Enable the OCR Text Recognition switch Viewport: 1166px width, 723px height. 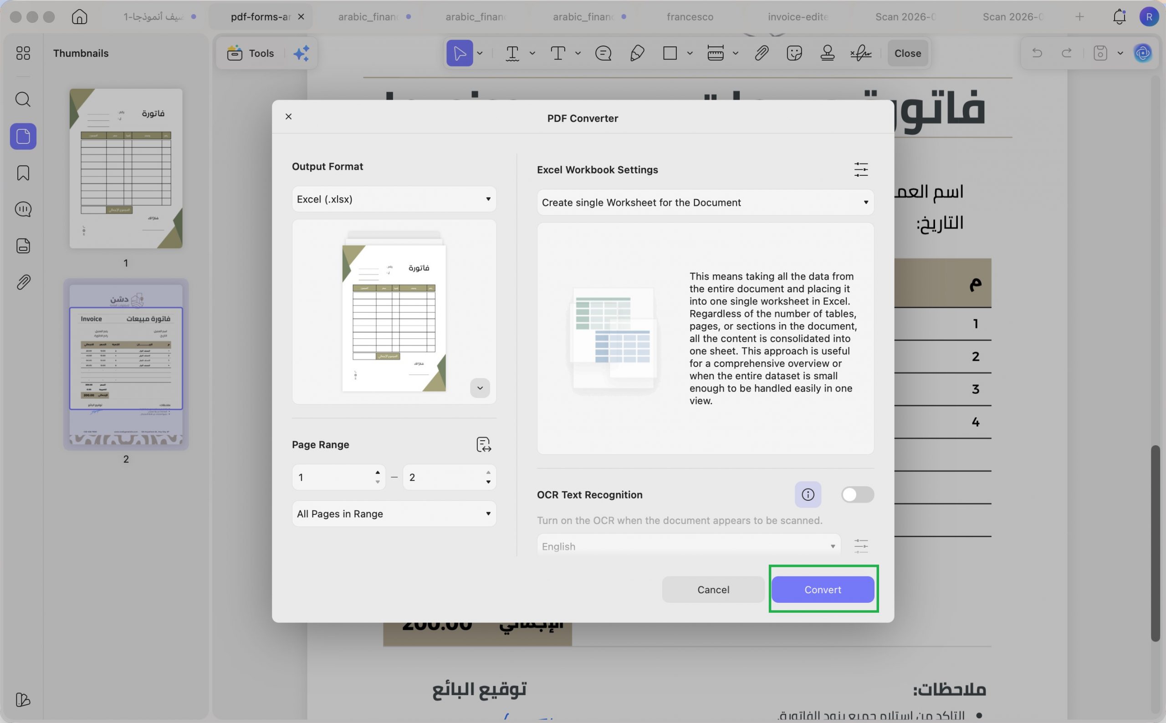(x=857, y=494)
